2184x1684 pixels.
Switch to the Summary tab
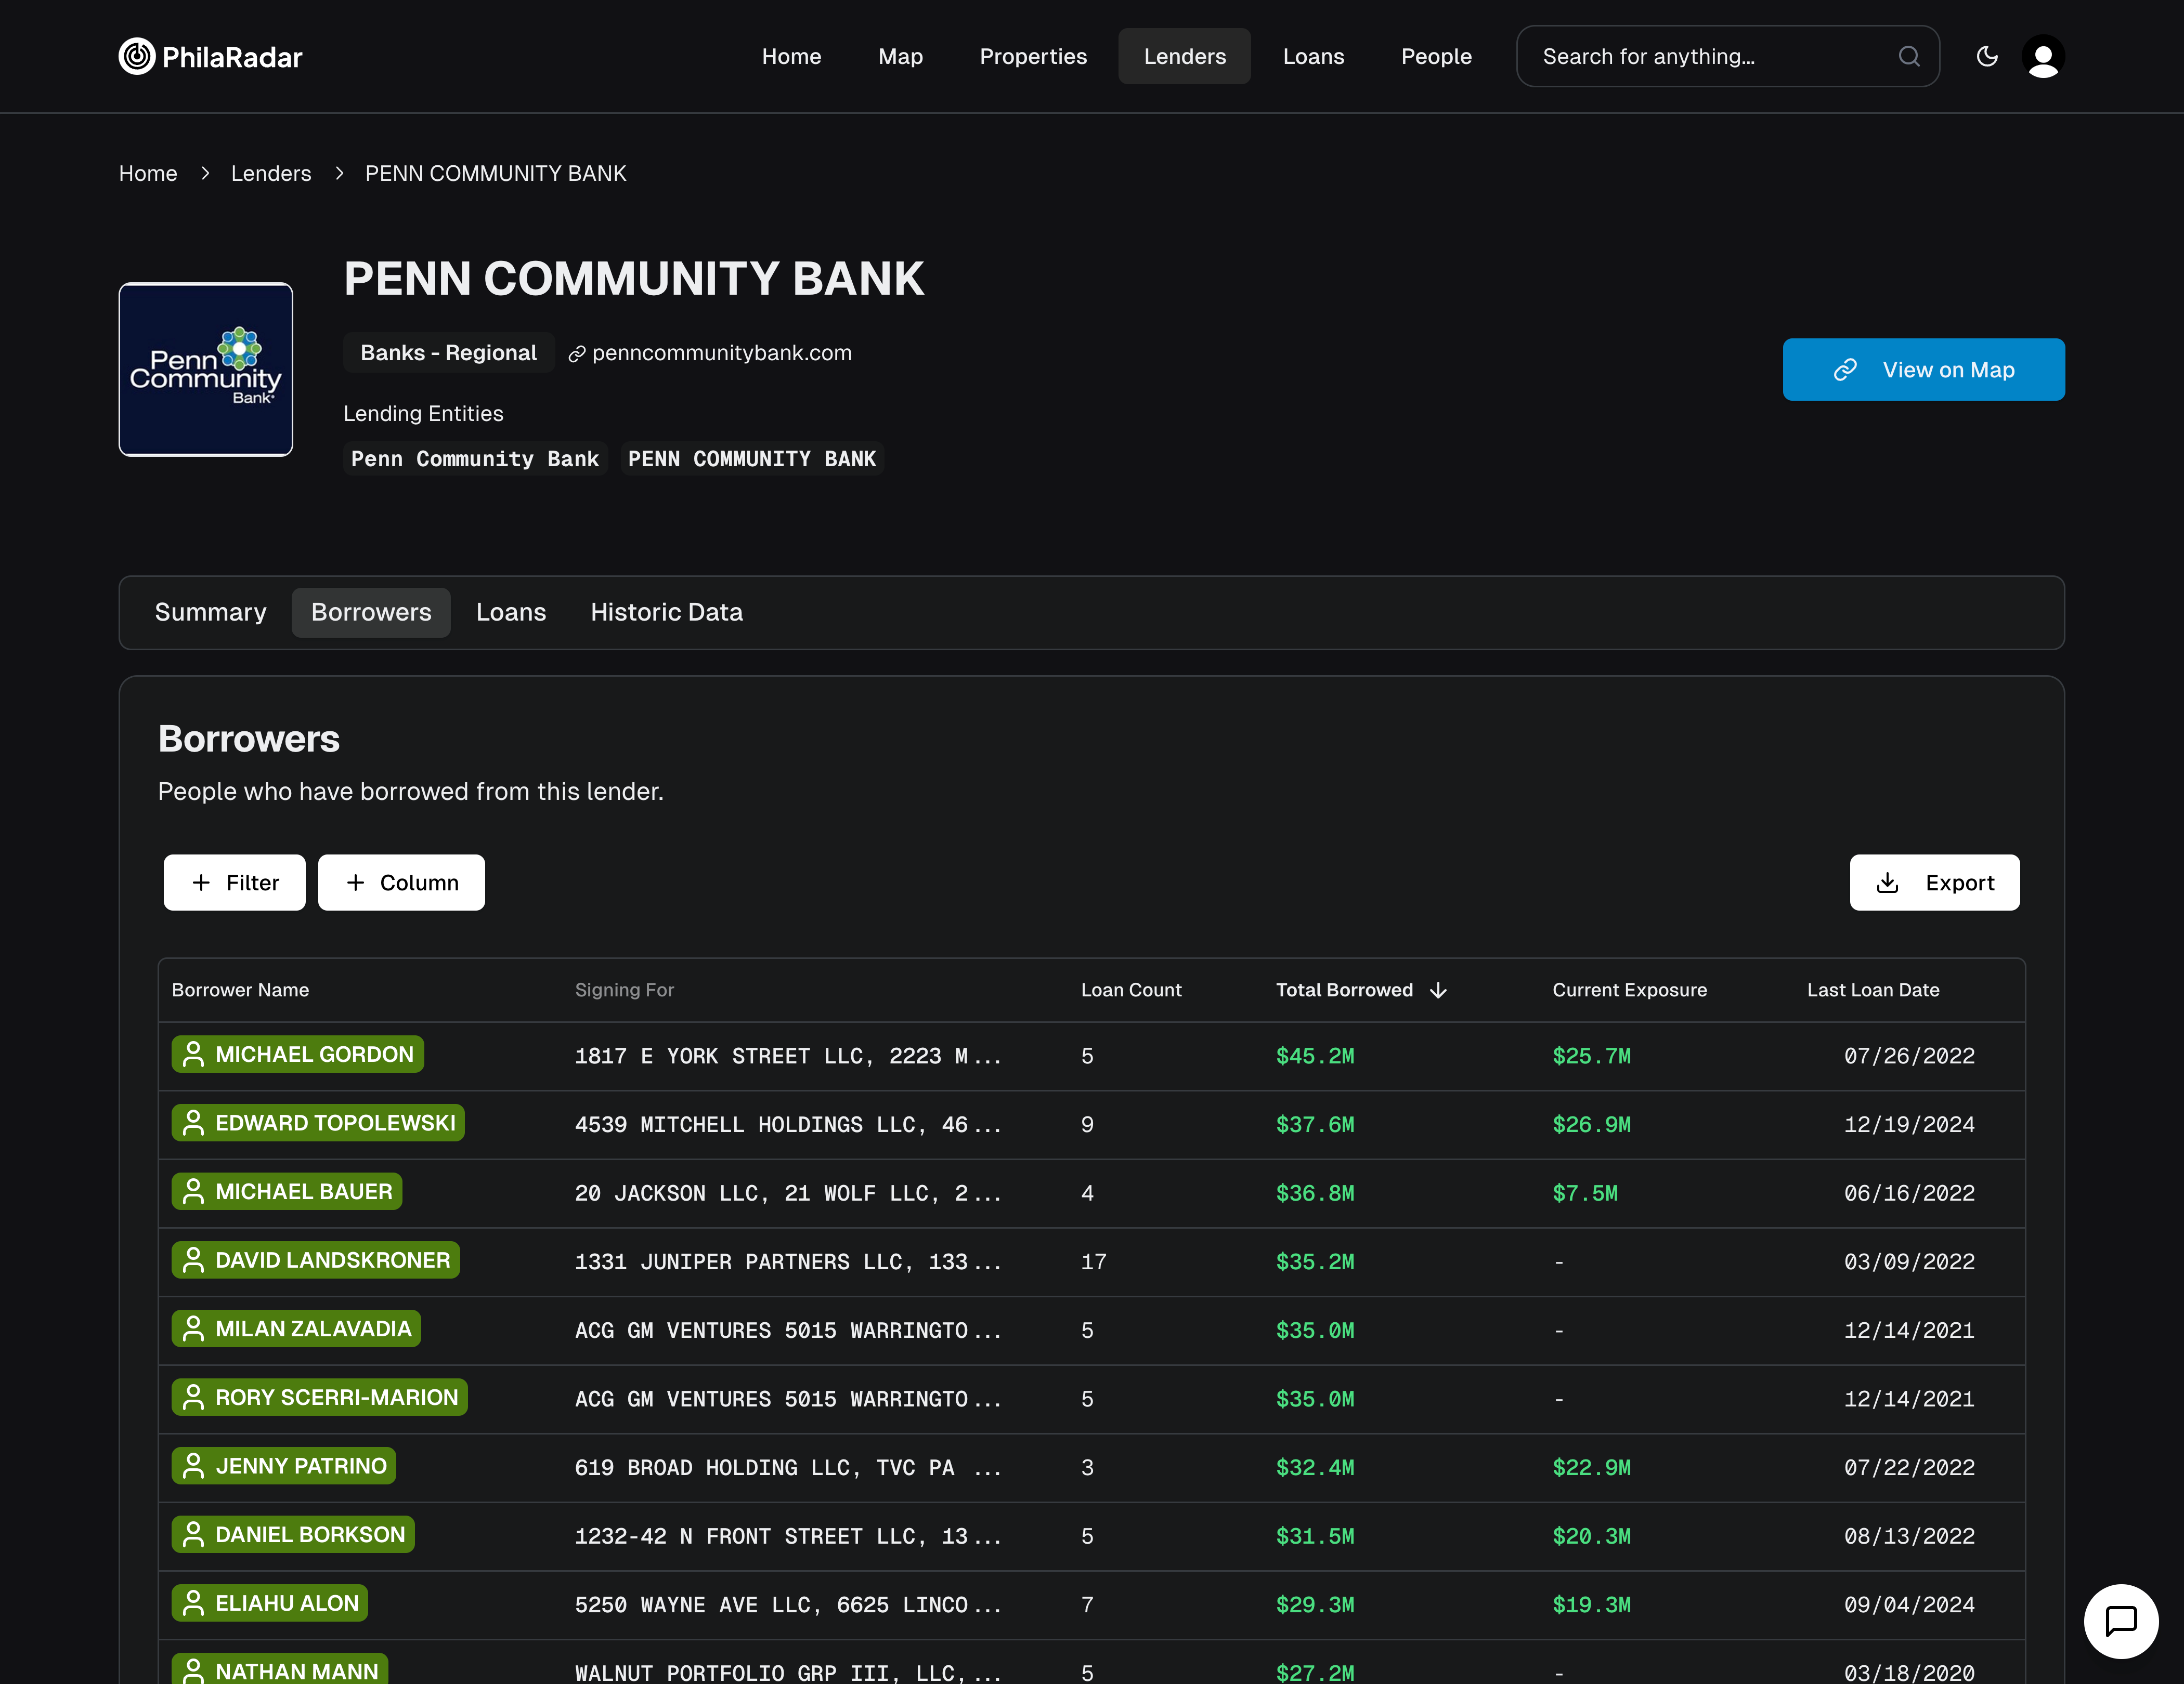210,612
